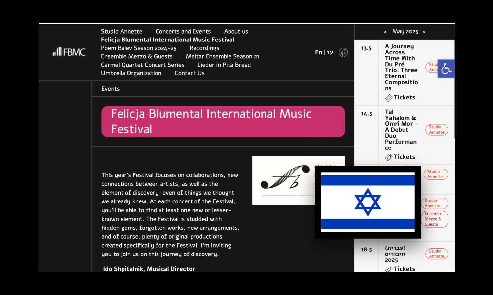This screenshot has width=493, height=295.
Task: Open the Israeli flag image overlay
Action: pos(368,202)
